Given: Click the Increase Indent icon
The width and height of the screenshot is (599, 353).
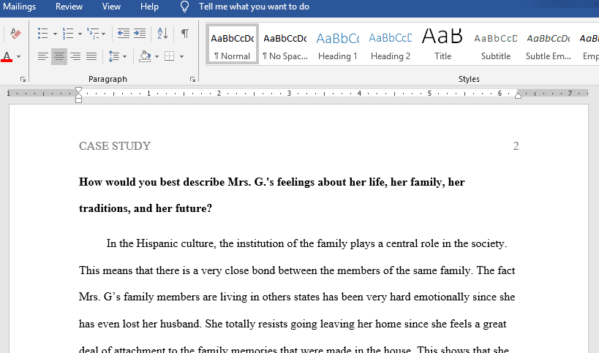Looking at the screenshot, I should pos(140,34).
